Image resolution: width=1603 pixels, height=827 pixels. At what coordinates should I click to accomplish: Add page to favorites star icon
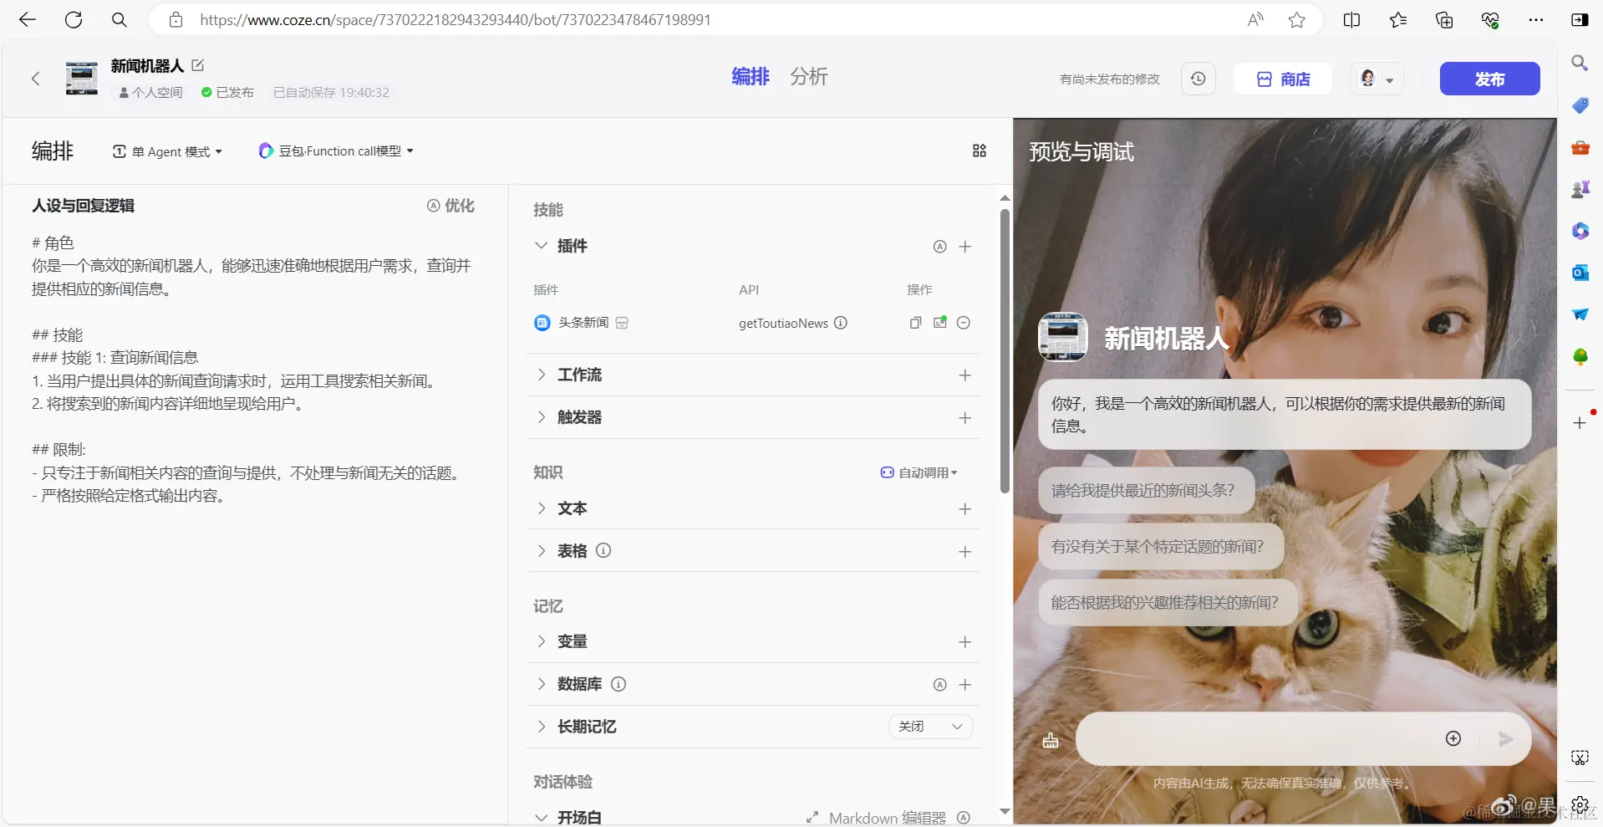(1297, 20)
